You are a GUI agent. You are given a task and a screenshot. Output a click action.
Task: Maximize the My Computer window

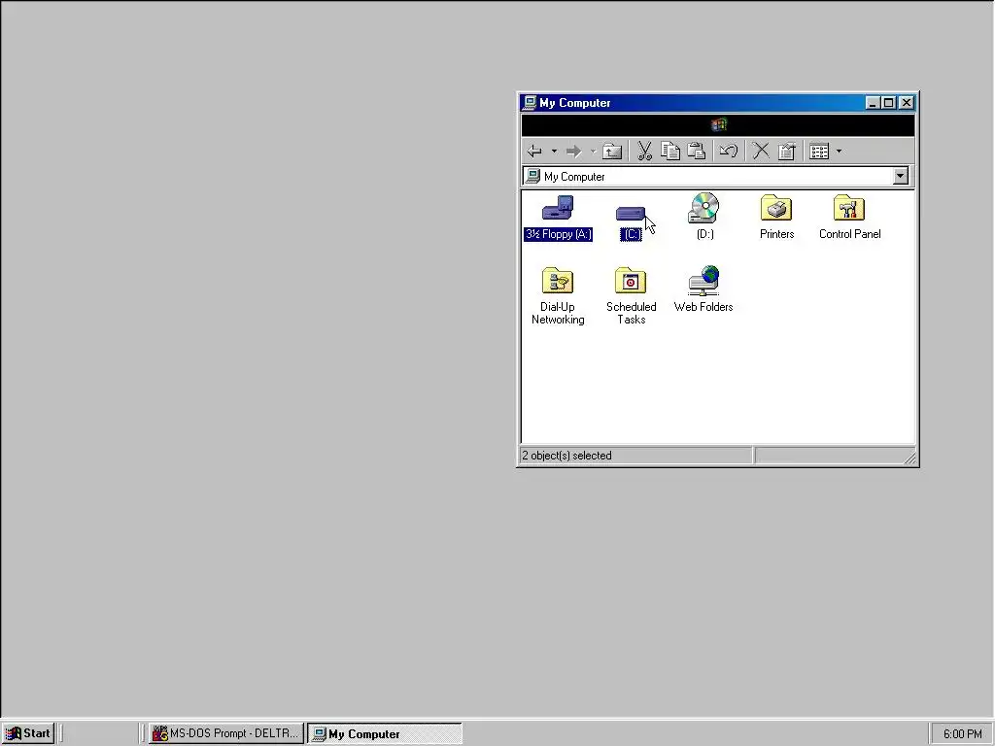point(889,103)
